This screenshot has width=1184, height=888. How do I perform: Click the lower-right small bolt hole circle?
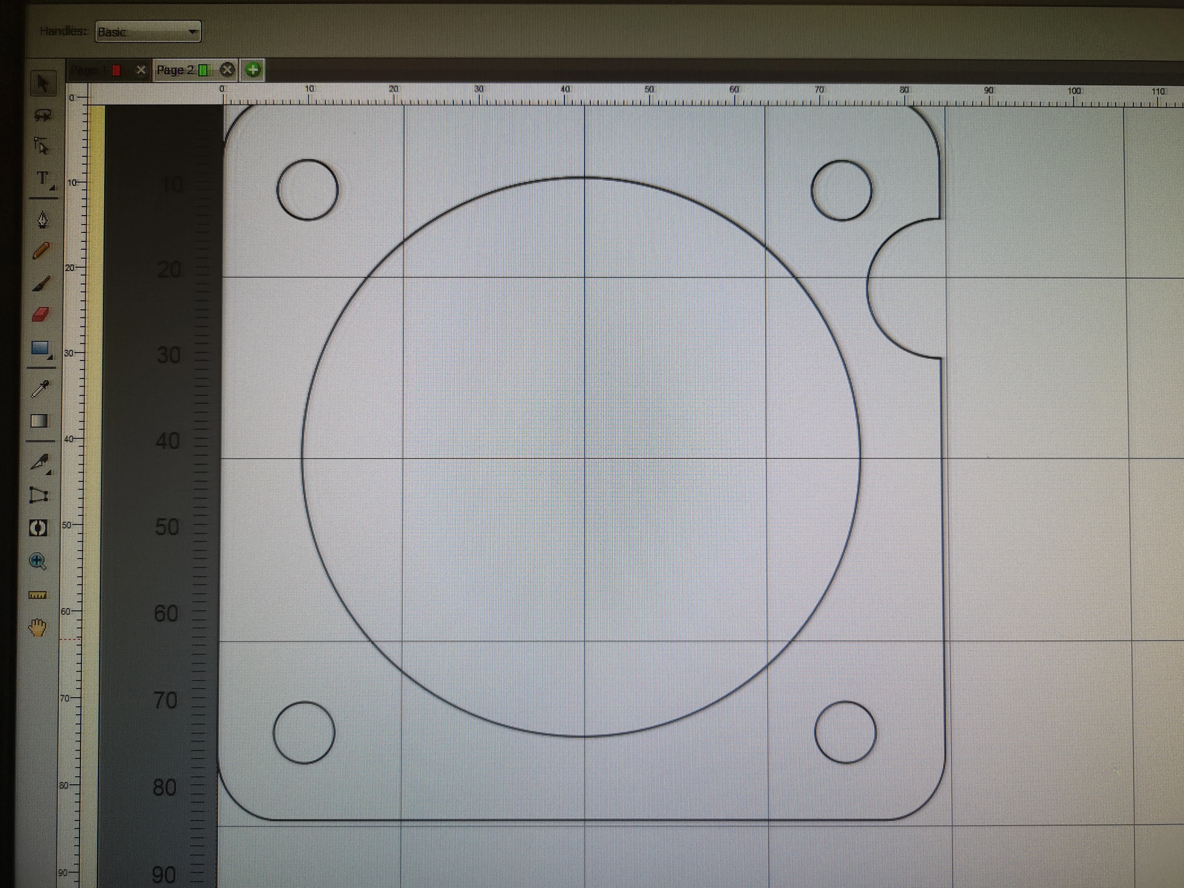click(845, 732)
